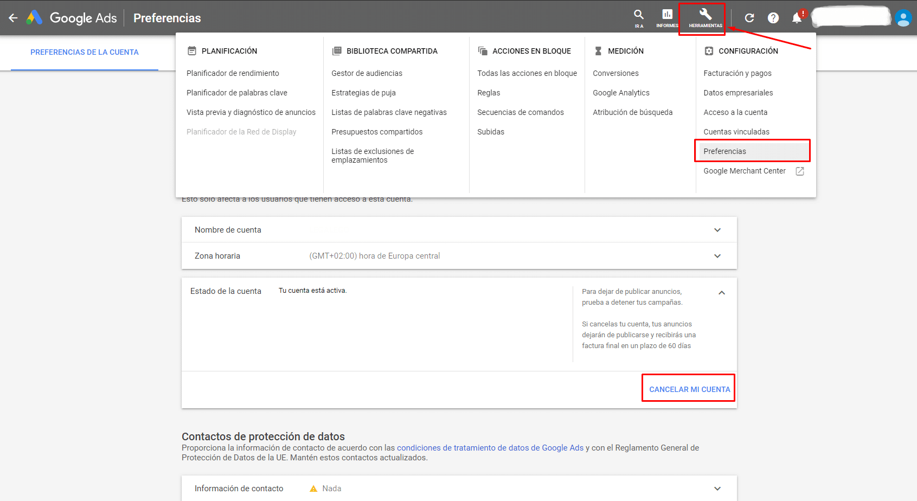Click the time zone value GMT+02:00
Image resolution: width=917 pixels, height=501 pixels.
(x=375, y=256)
